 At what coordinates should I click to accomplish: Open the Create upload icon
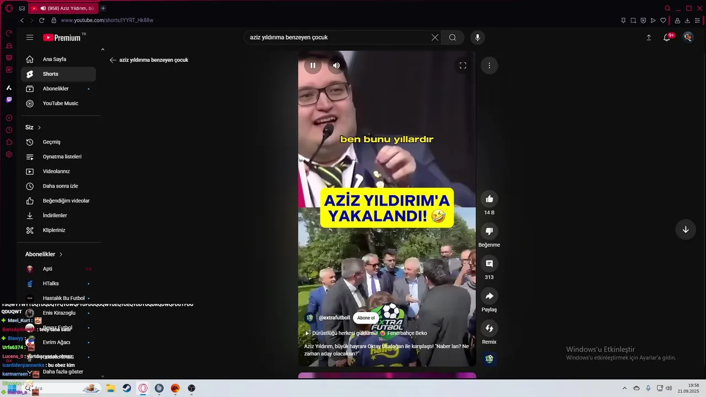[649, 37]
